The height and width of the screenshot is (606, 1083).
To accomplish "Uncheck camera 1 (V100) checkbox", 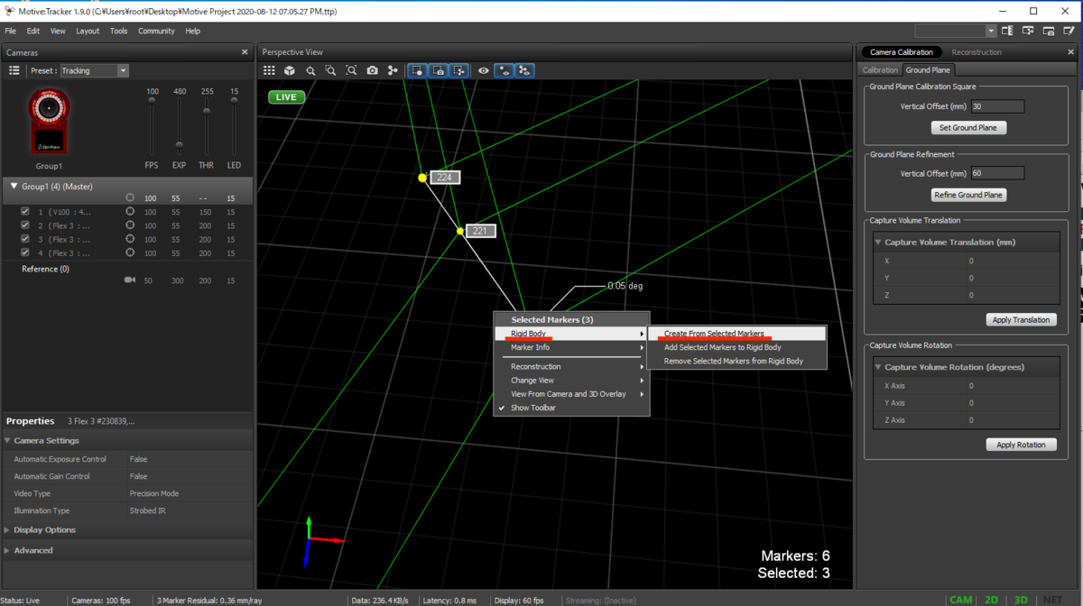I will (x=25, y=212).
